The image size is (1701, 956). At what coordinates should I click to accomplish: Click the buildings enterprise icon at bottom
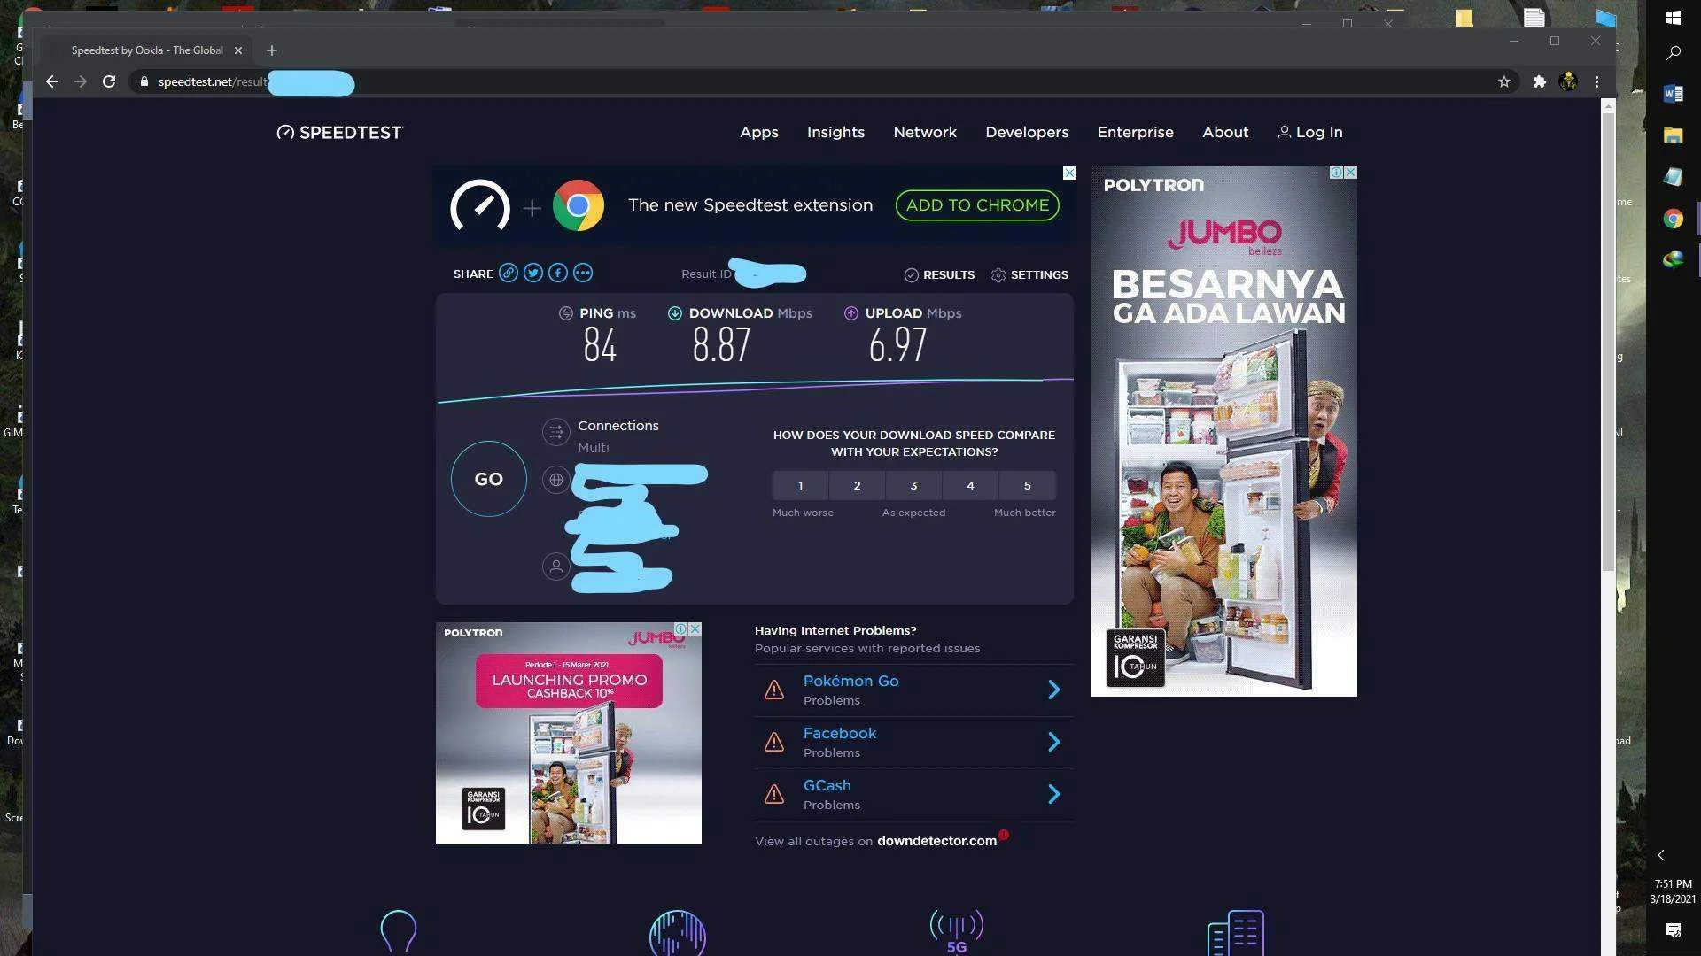coord(1235,932)
